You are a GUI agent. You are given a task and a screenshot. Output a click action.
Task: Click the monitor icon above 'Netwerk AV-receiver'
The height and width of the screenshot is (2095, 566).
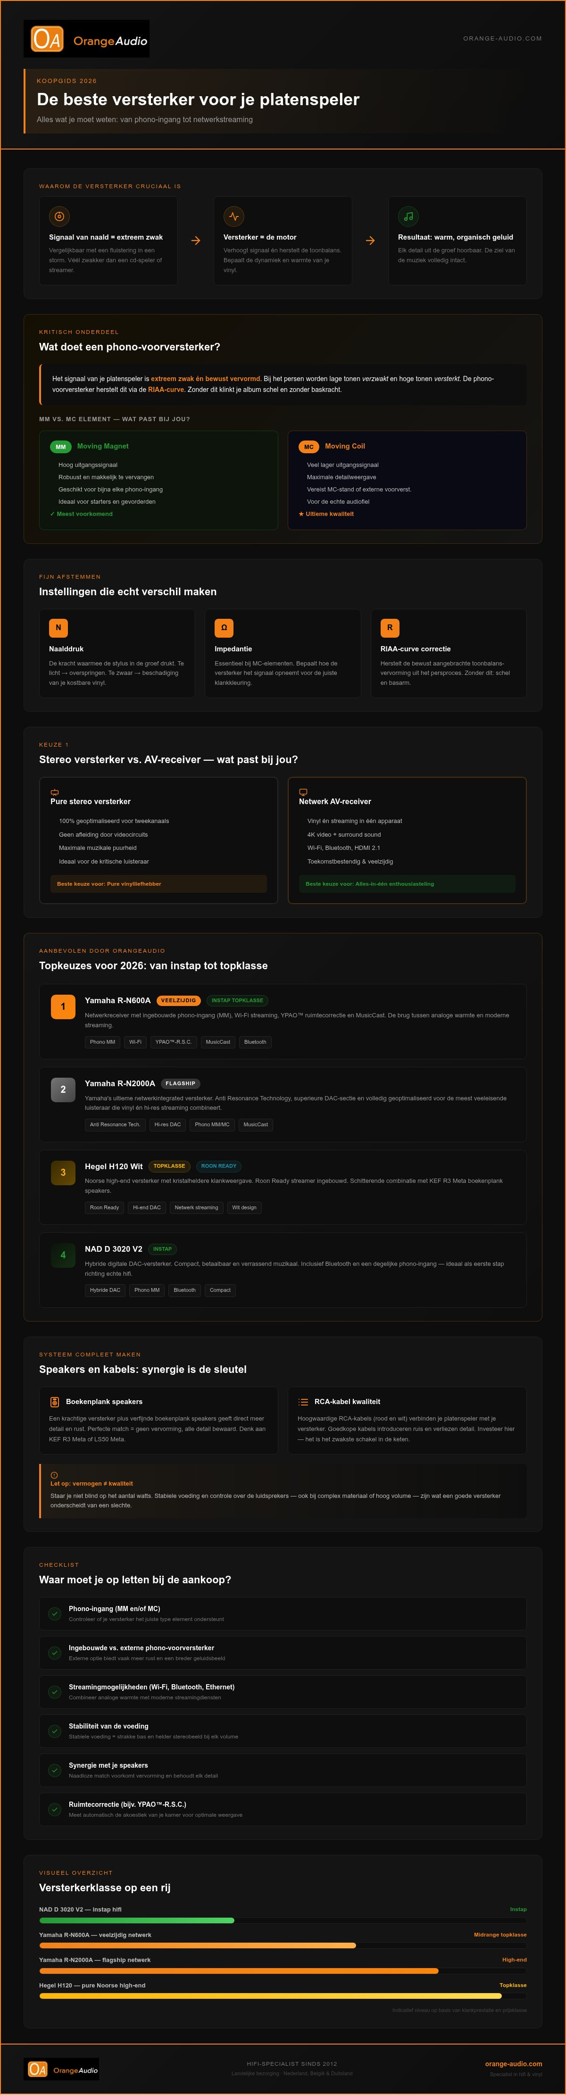coord(303,791)
